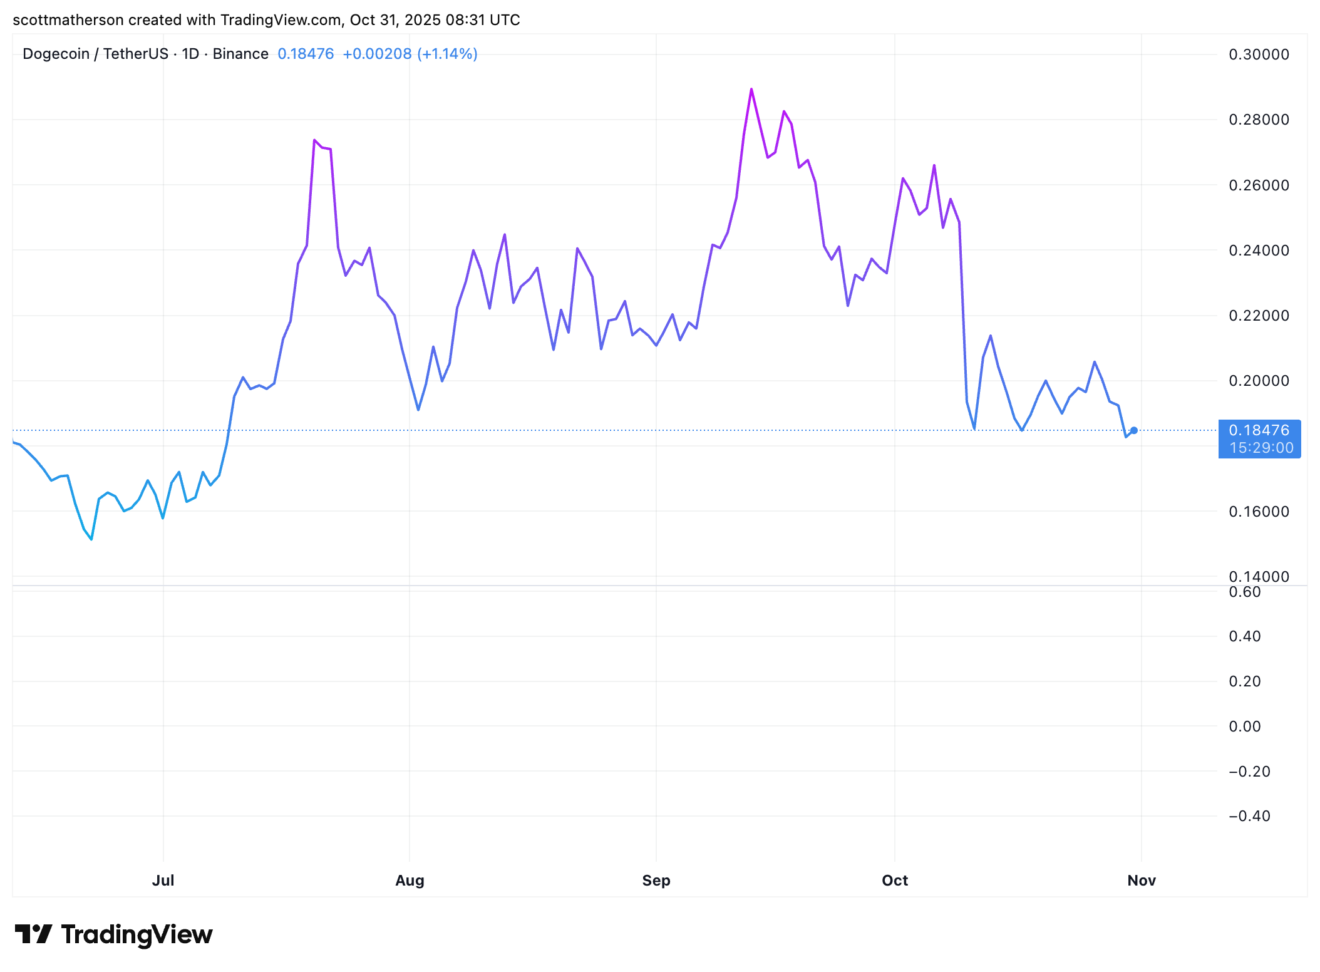The image size is (1320, 972).
Task: Click the 0.30000 price axis label
Action: click(x=1259, y=54)
